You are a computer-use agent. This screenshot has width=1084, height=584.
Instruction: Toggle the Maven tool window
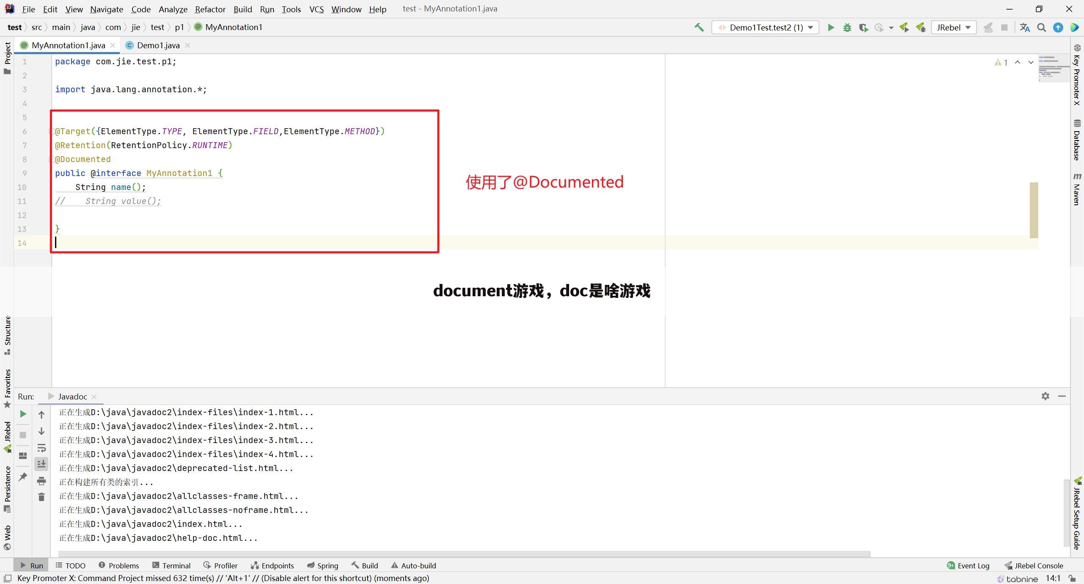point(1077,189)
